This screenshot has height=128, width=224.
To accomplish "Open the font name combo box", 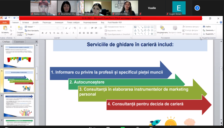I will click(x=49, y=28).
